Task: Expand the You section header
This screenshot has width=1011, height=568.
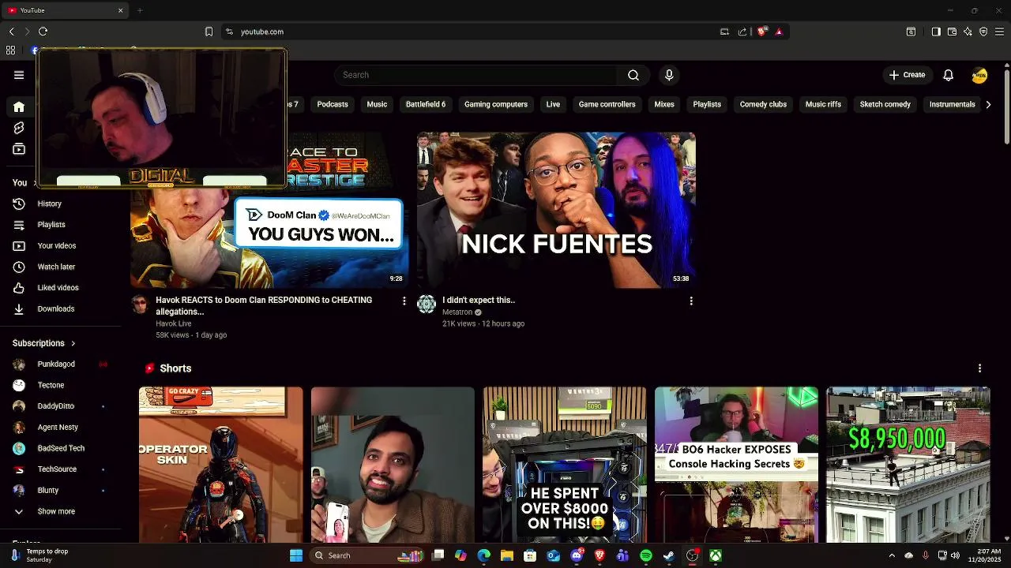Action: (20, 182)
